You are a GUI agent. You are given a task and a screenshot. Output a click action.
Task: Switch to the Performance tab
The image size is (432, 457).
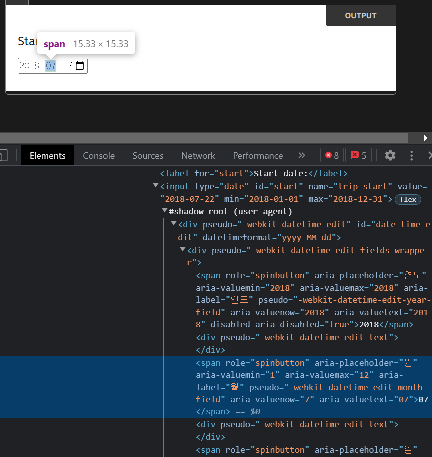click(x=258, y=156)
